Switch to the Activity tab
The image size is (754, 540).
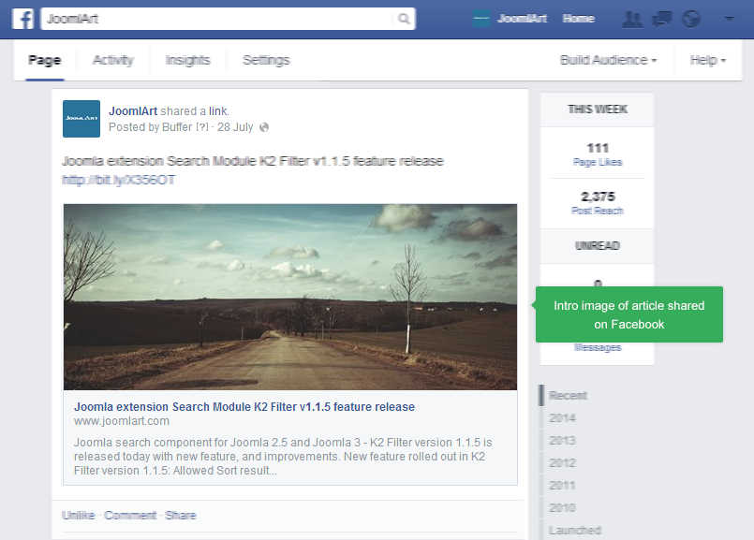[113, 60]
